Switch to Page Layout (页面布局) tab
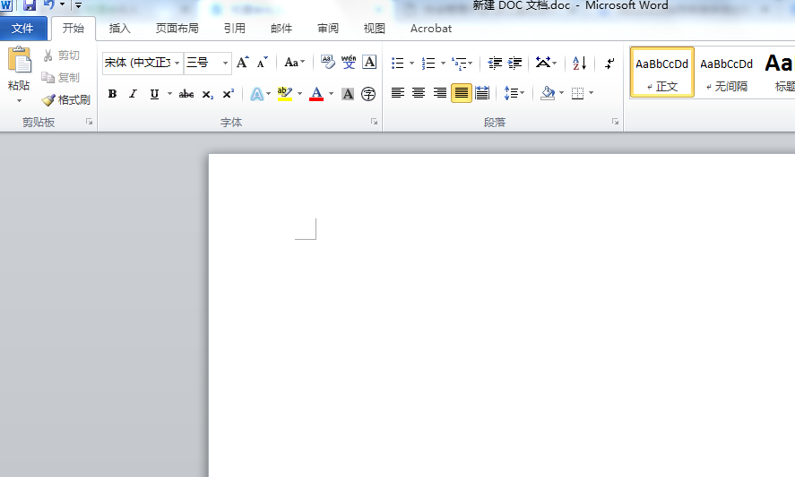 coord(177,29)
